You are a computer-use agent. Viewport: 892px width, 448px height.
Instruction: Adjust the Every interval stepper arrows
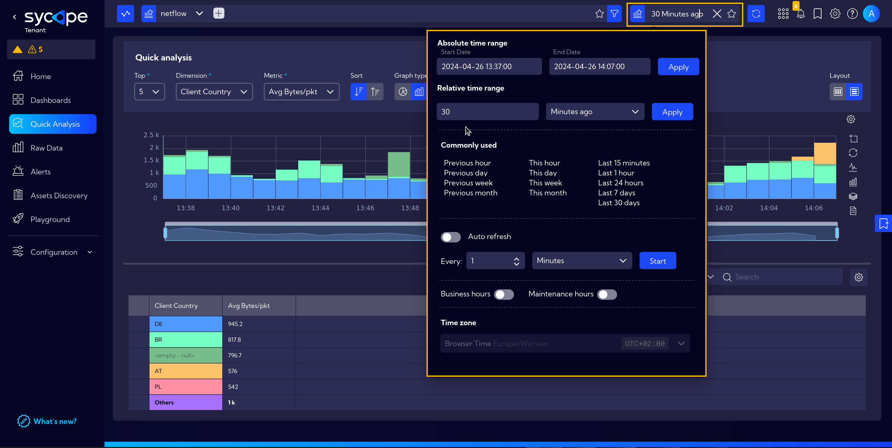516,261
